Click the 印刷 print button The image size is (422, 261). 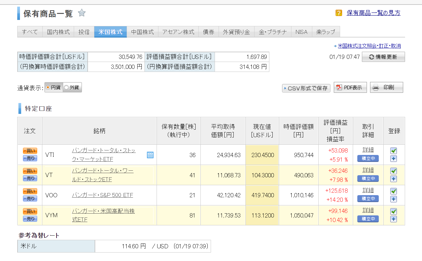click(x=387, y=88)
